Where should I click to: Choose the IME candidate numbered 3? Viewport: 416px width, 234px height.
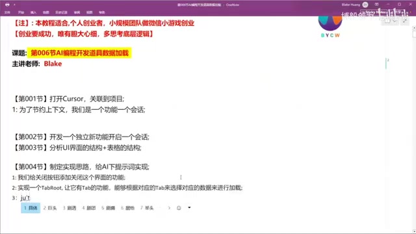(70, 208)
